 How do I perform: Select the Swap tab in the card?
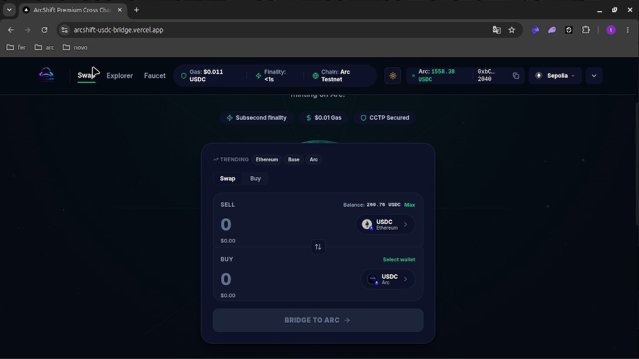[x=228, y=178]
